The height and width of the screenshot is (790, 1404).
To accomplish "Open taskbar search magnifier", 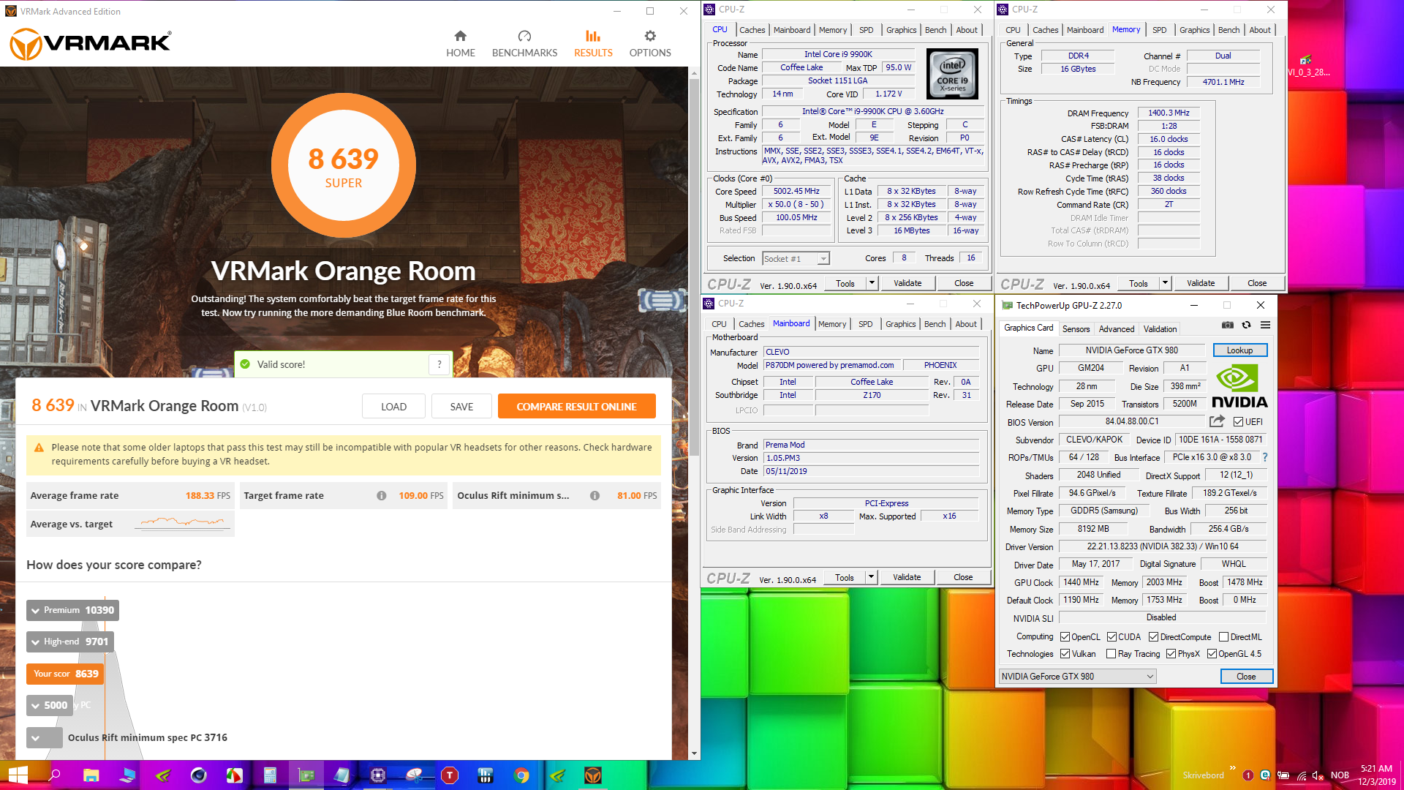I will [54, 775].
